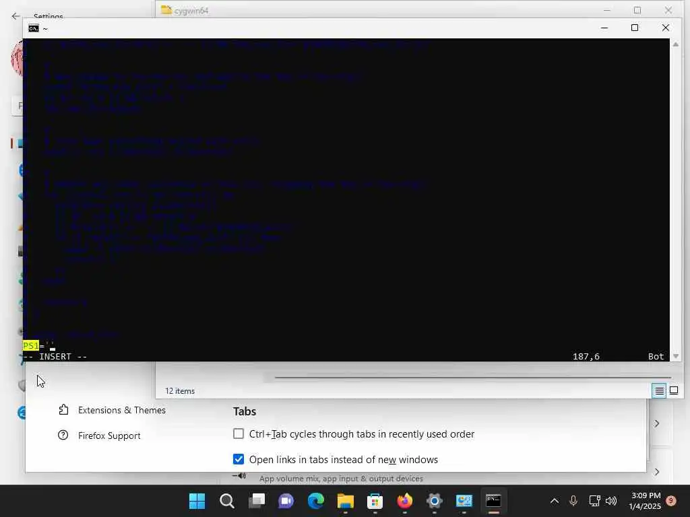
Task: Maximize the cygwin64 Explorer window
Action: tap(637, 9)
